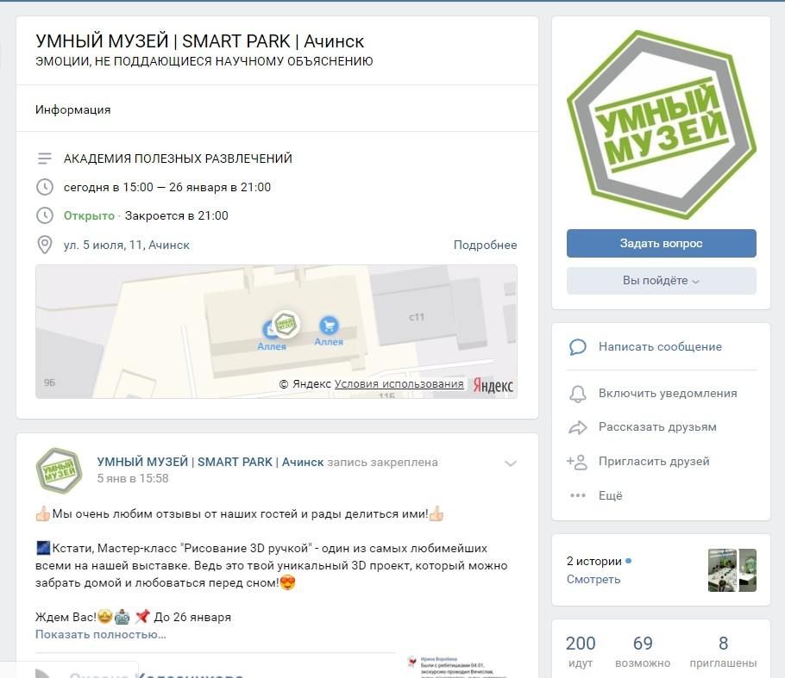Open Условия использования link on map

coord(399,383)
